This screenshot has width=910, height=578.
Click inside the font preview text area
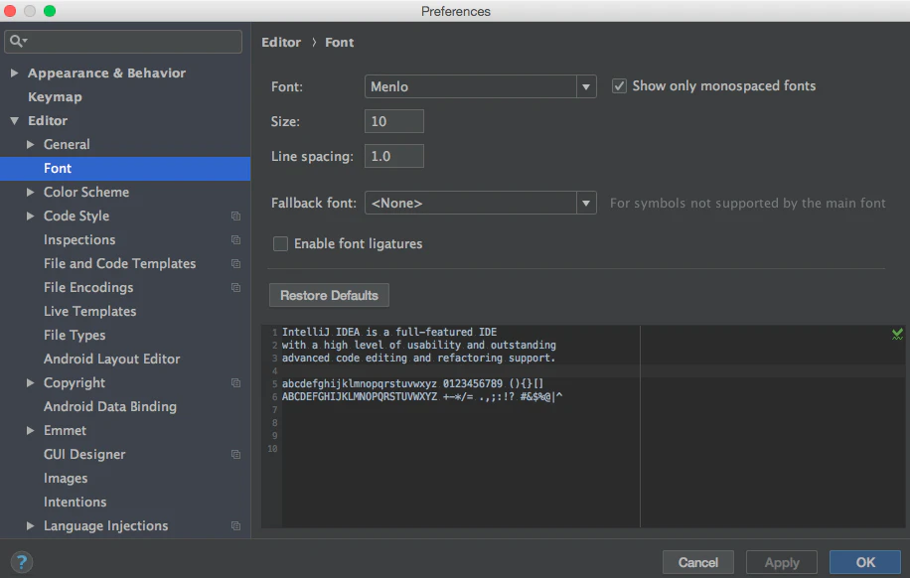[x=583, y=426]
